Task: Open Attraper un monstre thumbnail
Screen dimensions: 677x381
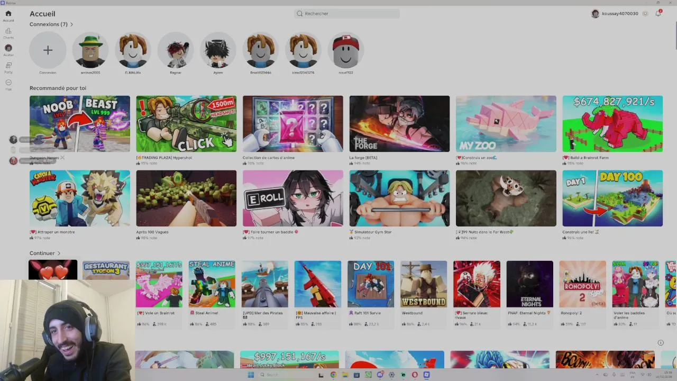Action: (x=80, y=198)
